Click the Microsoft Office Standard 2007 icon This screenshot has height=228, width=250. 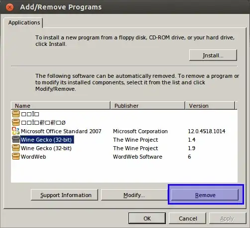(16, 131)
